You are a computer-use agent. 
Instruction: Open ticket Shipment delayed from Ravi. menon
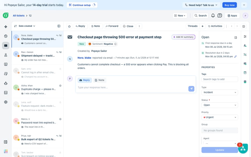(38, 56)
